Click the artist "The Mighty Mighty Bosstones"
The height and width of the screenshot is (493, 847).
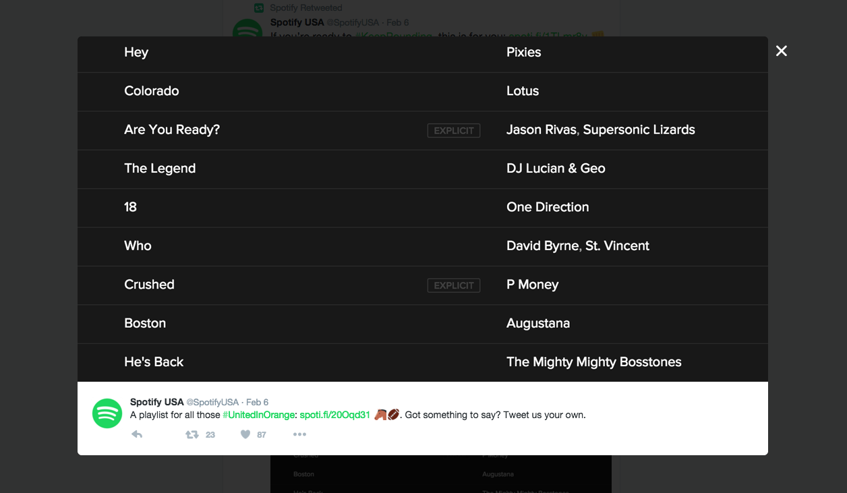click(x=594, y=362)
